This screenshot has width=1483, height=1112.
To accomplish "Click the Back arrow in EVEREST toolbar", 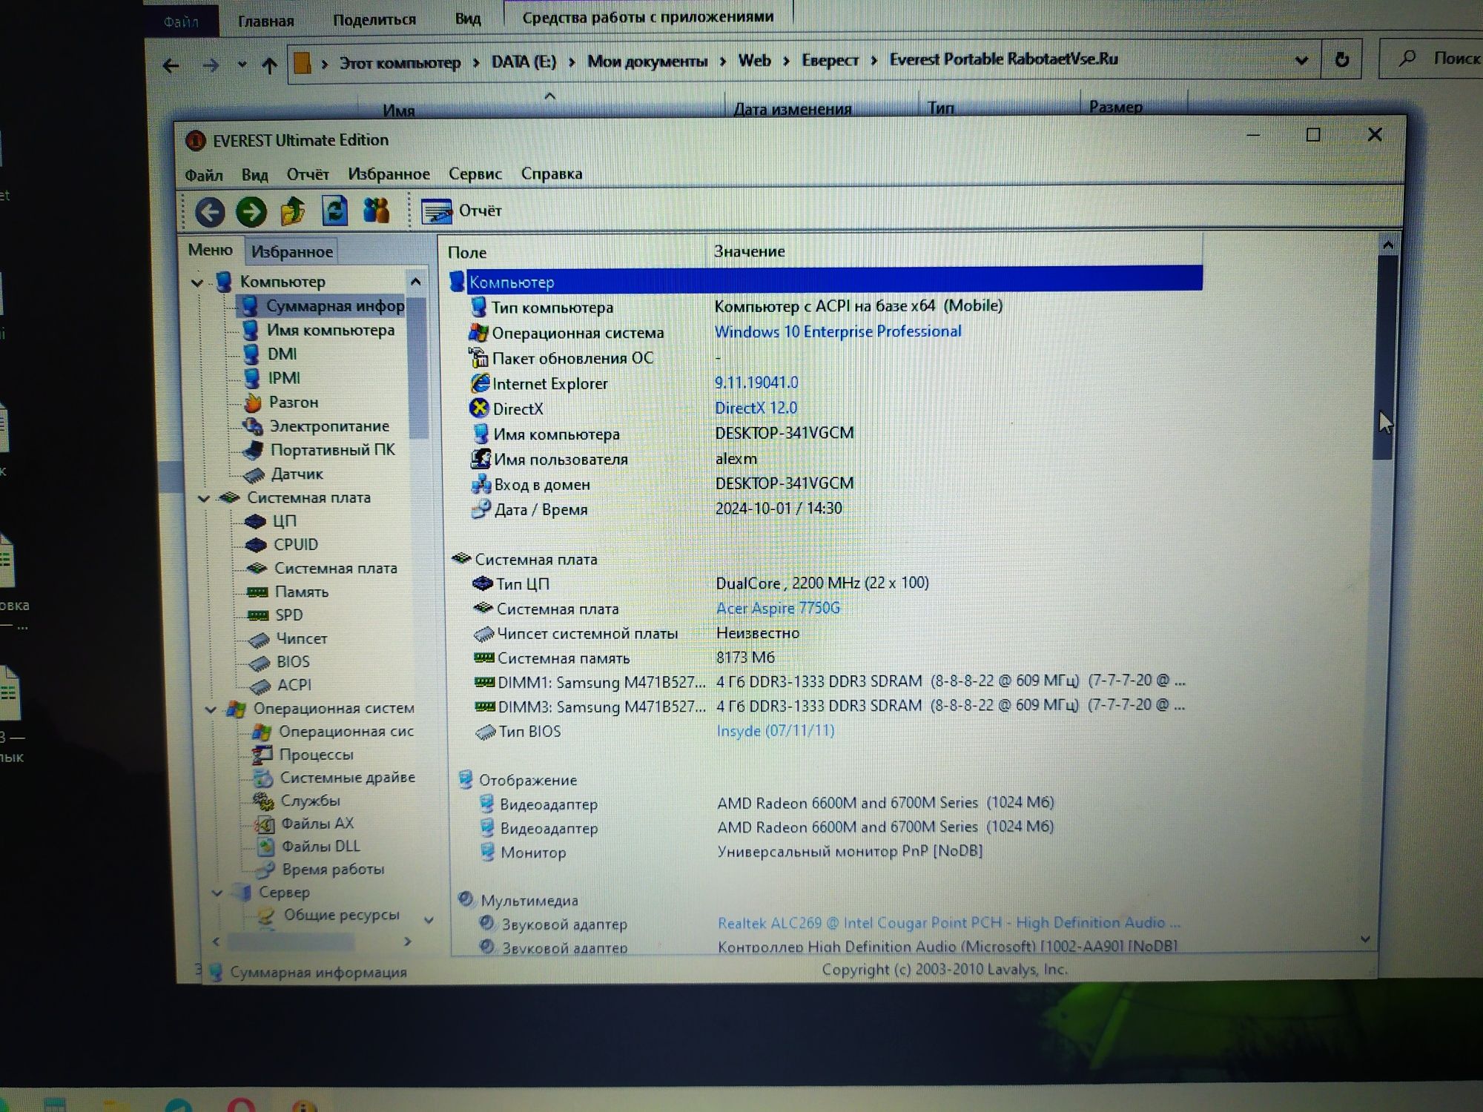I will click(210, 212).
